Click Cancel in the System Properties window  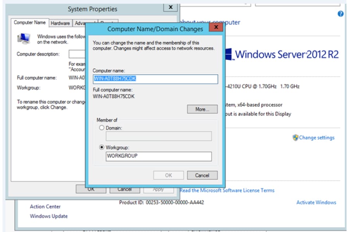[x=124, y=189]
